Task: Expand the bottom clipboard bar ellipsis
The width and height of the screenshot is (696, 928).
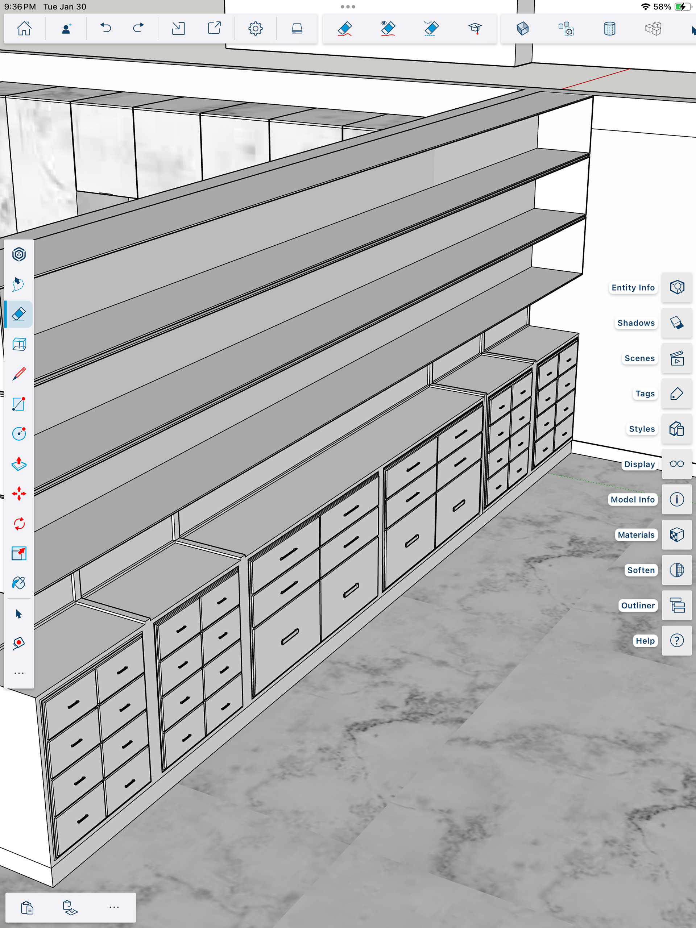Action: [x=114, y=907]
